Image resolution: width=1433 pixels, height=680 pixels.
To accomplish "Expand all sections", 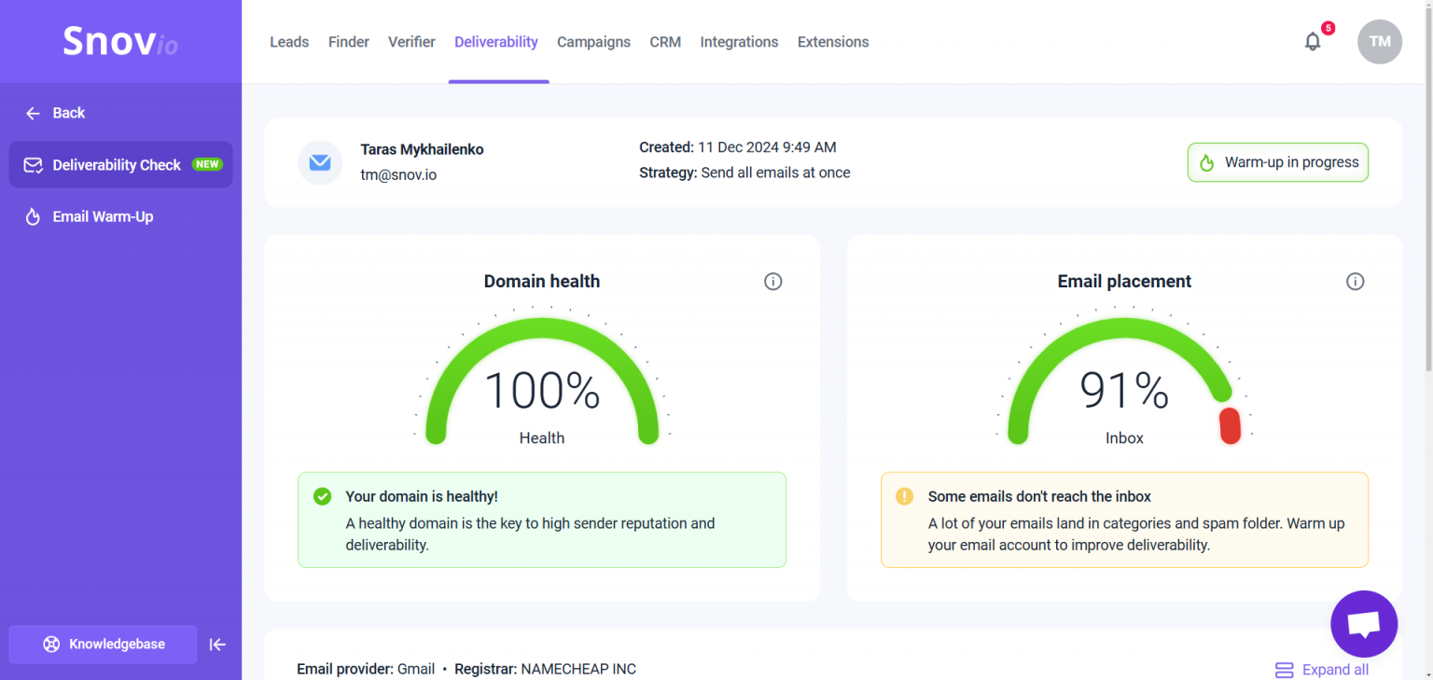I will (1322, 670).
